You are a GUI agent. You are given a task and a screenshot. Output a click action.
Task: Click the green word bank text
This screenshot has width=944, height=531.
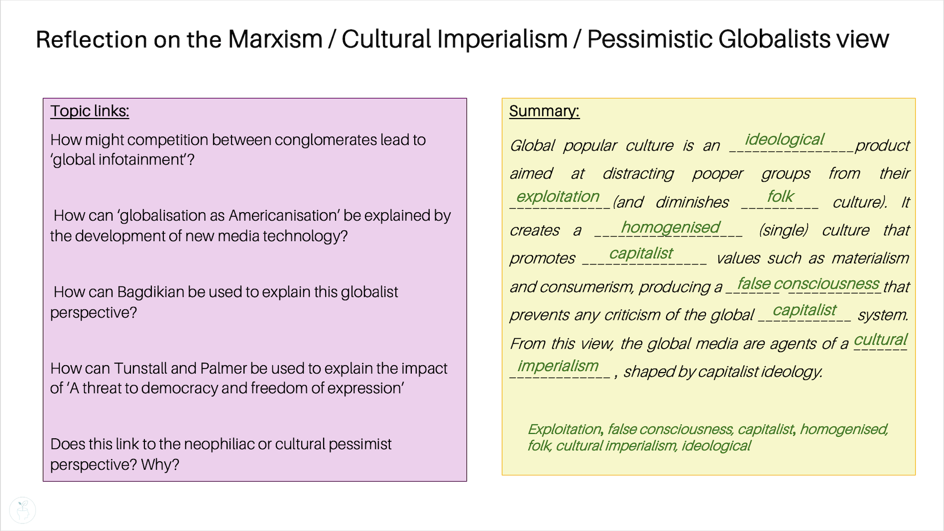coord(708,437)
